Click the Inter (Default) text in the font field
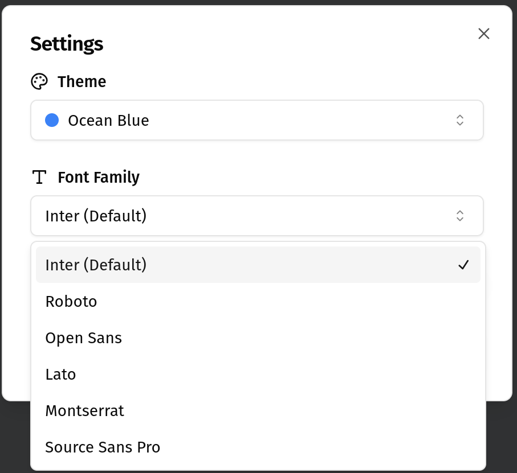Screen dimensions: 517x473 click(x=96, y=216)
